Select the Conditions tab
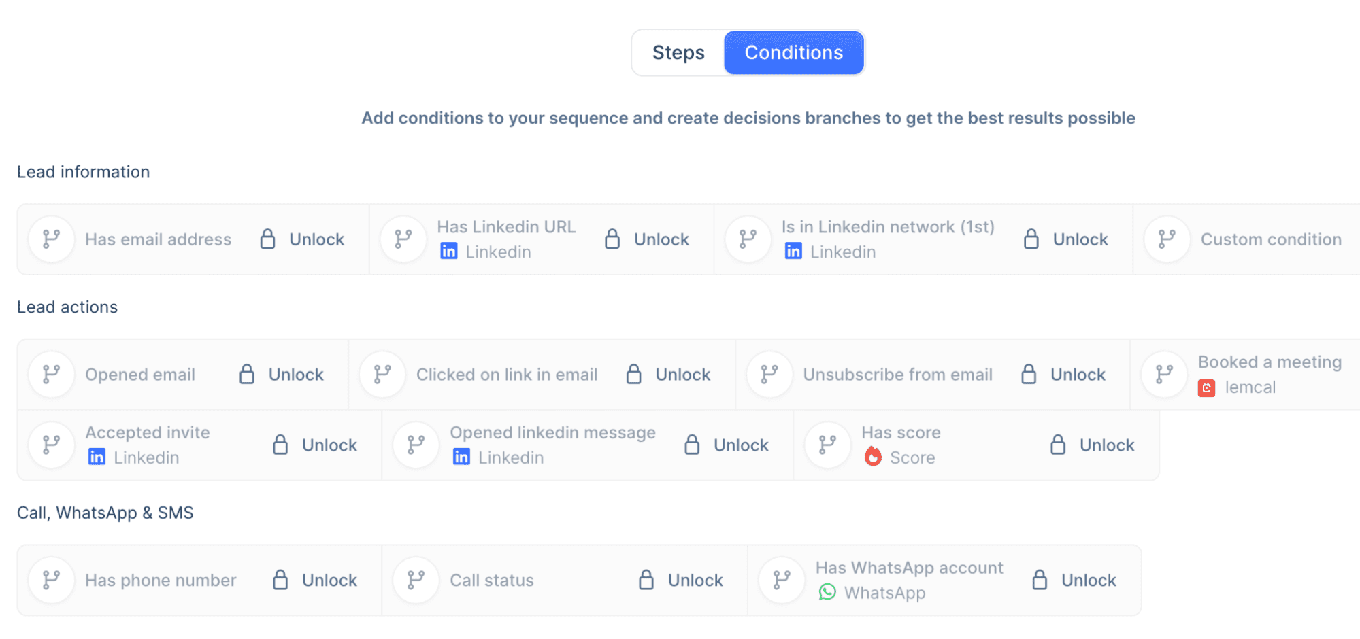Screen dimensions: 1360x639 tap(793, 53)
